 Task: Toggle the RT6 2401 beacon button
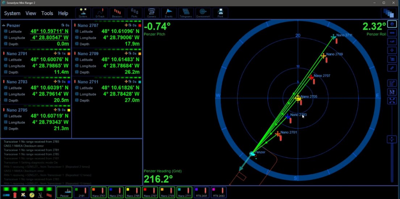coord(201,192)
